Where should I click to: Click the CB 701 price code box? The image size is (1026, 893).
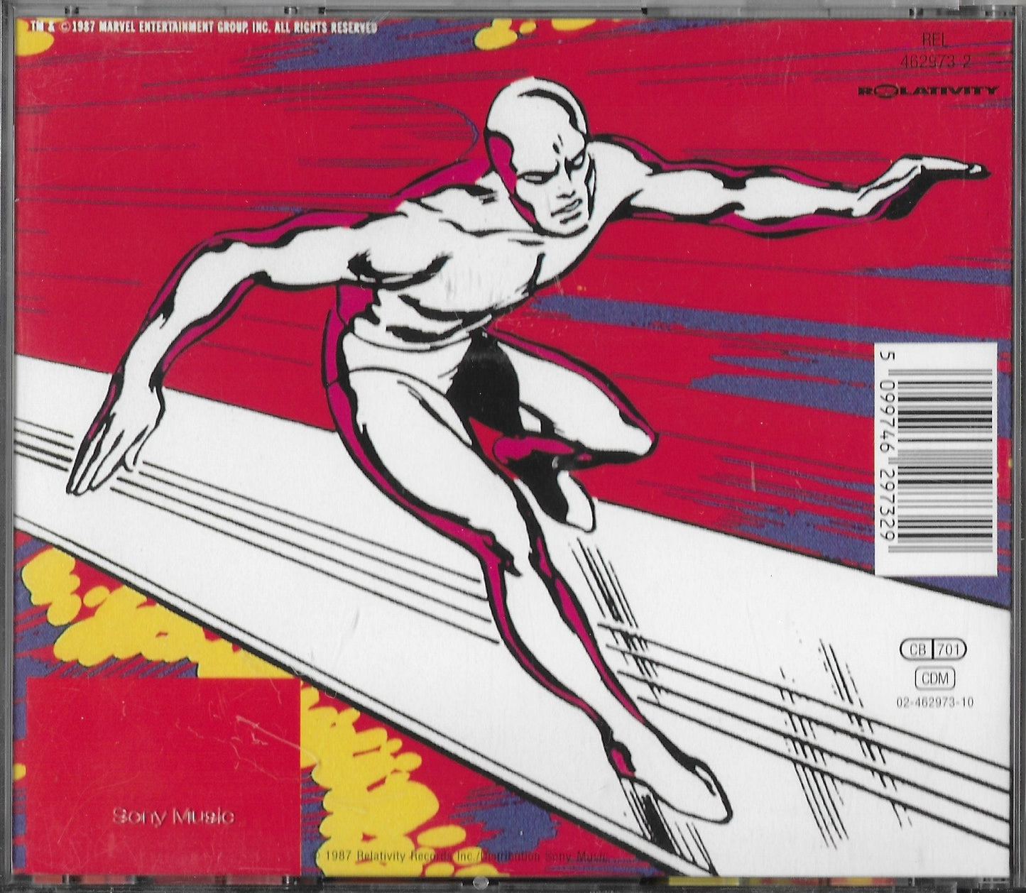point(932,650)
